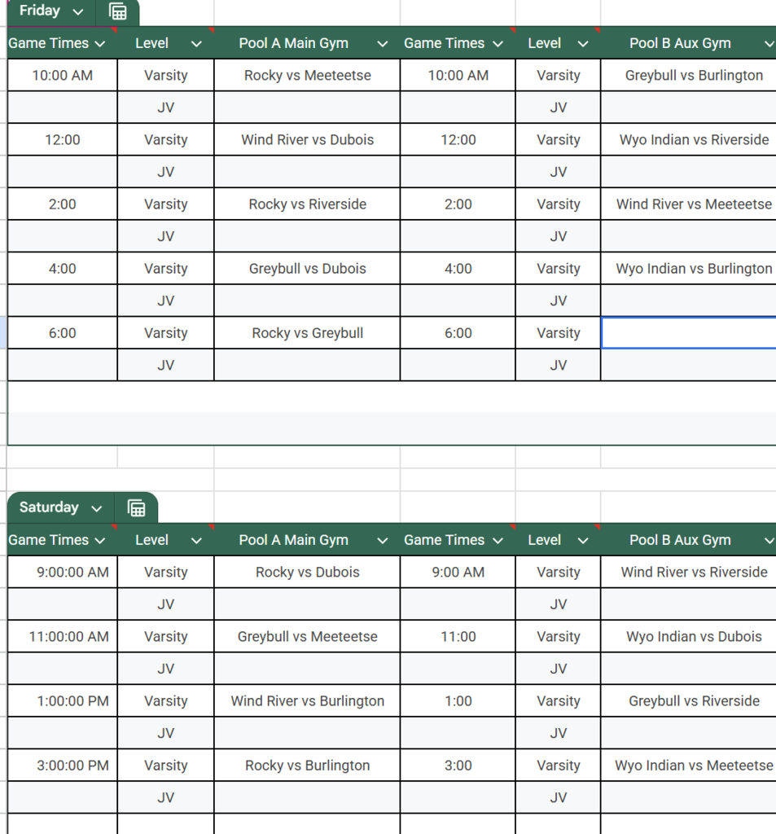The width and height of the screenshot is (776, 834).
Task: Click Friday's Pool A 10:00 AM time cell
Action: (62, 75)
